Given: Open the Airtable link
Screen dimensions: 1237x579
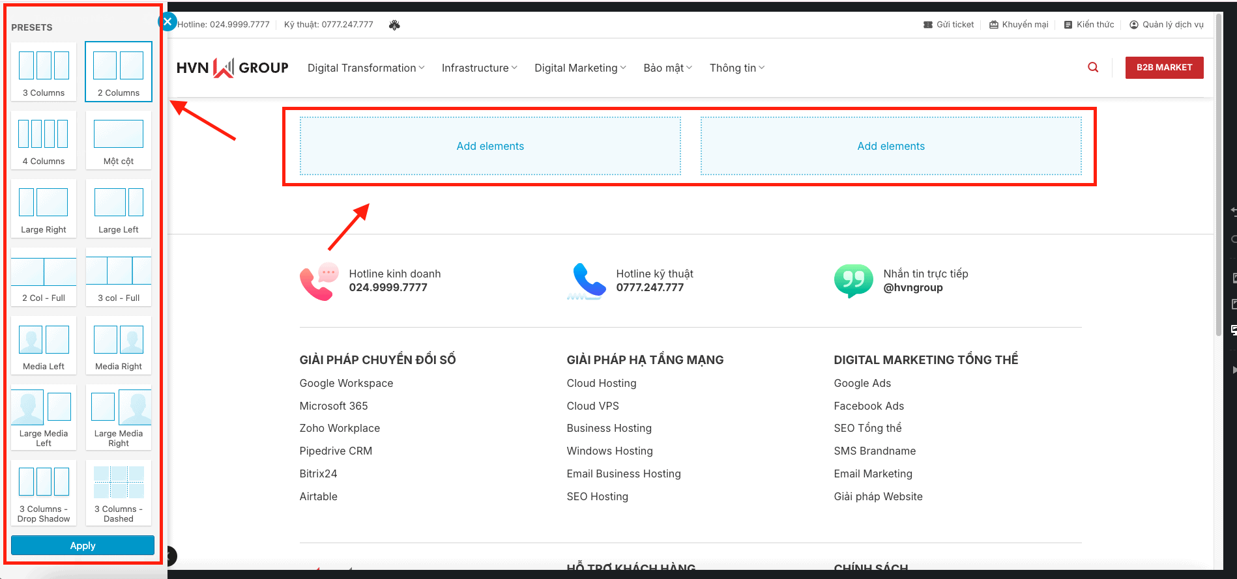Looking at the screenshot, I should 319,496.
